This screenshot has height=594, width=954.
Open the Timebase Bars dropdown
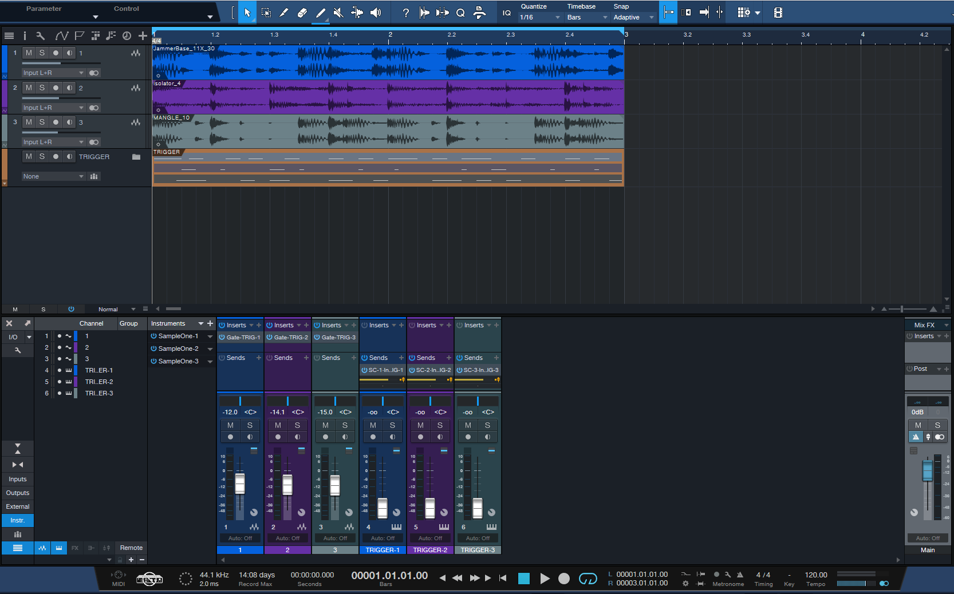pyautogui.click(x=587, y=17)
